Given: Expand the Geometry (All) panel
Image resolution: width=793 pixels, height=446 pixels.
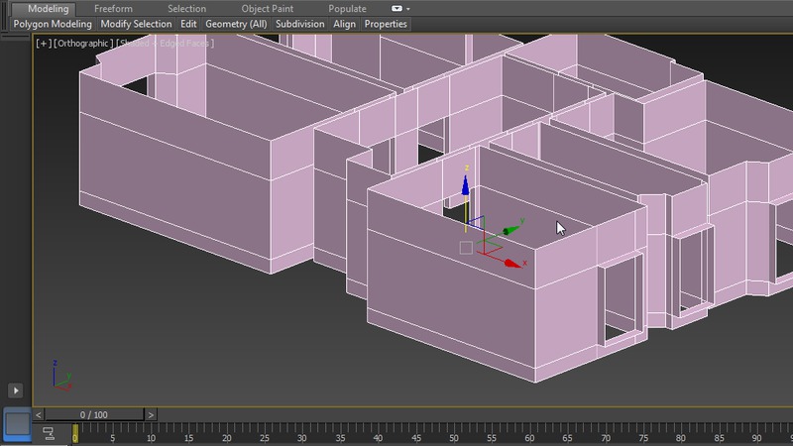Looking at the screenshot, I should click(236, 24).
